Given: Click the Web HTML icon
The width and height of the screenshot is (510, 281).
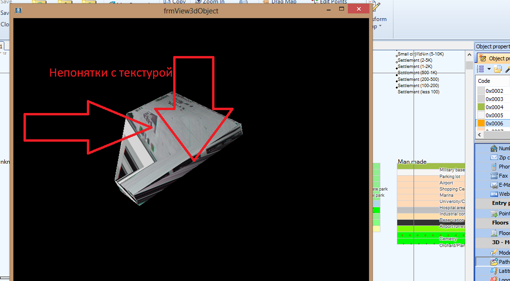Looking at the screenshot, I should coord(494,194).
